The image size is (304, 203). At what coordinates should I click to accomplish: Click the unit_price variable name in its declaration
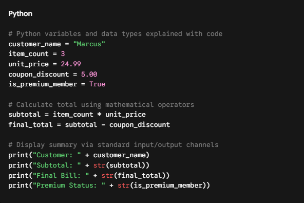pos(29,64)
